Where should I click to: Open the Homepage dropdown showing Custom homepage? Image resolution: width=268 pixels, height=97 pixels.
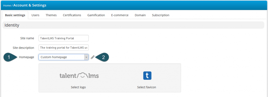pos(64,57)
